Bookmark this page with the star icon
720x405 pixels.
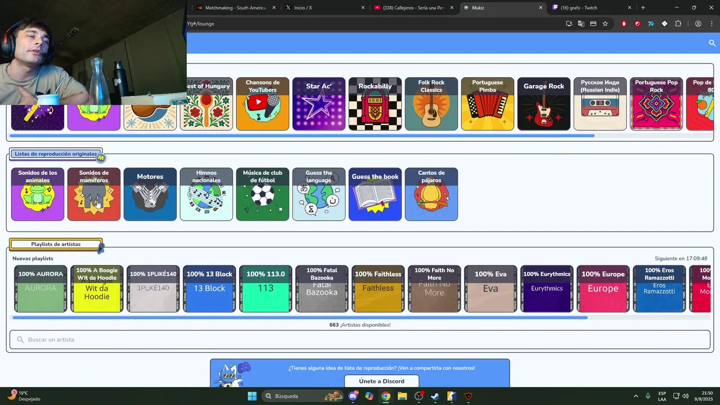pyautogui.click(x=605, y=24)
